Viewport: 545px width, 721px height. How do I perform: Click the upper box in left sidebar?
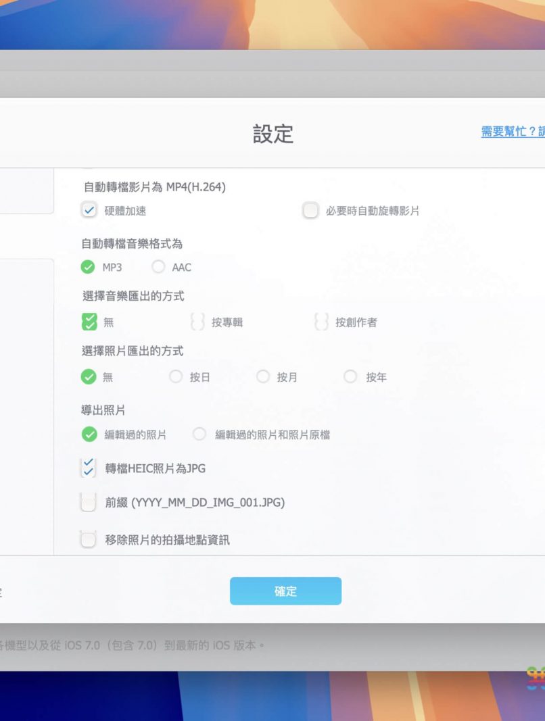coord(27,191)
